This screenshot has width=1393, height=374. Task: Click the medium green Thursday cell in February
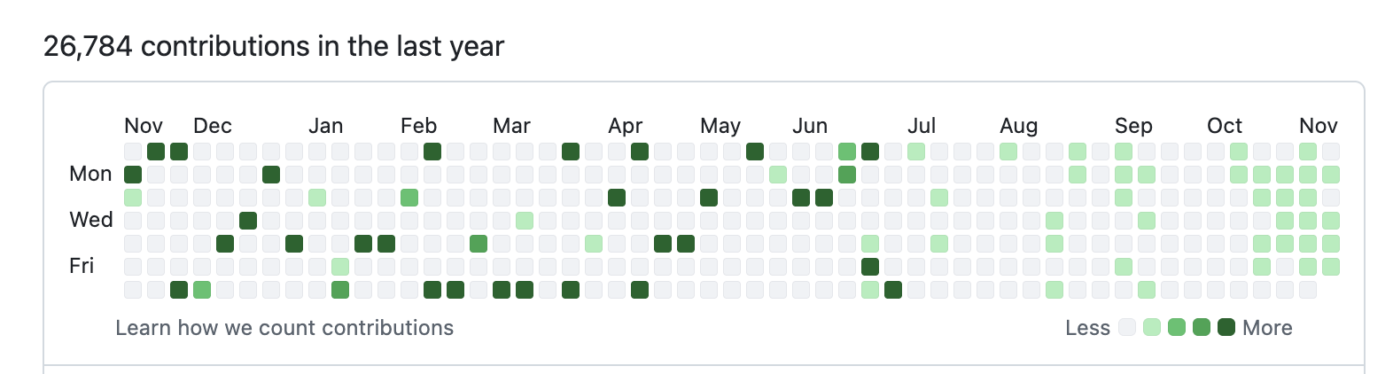coord(479,244)
